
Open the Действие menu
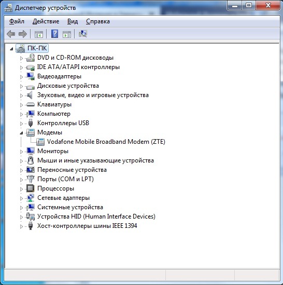coord(46,21)
